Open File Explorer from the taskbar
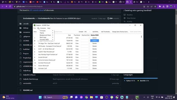The height and width of the screenshot is (100, 177). pos(92,97)
